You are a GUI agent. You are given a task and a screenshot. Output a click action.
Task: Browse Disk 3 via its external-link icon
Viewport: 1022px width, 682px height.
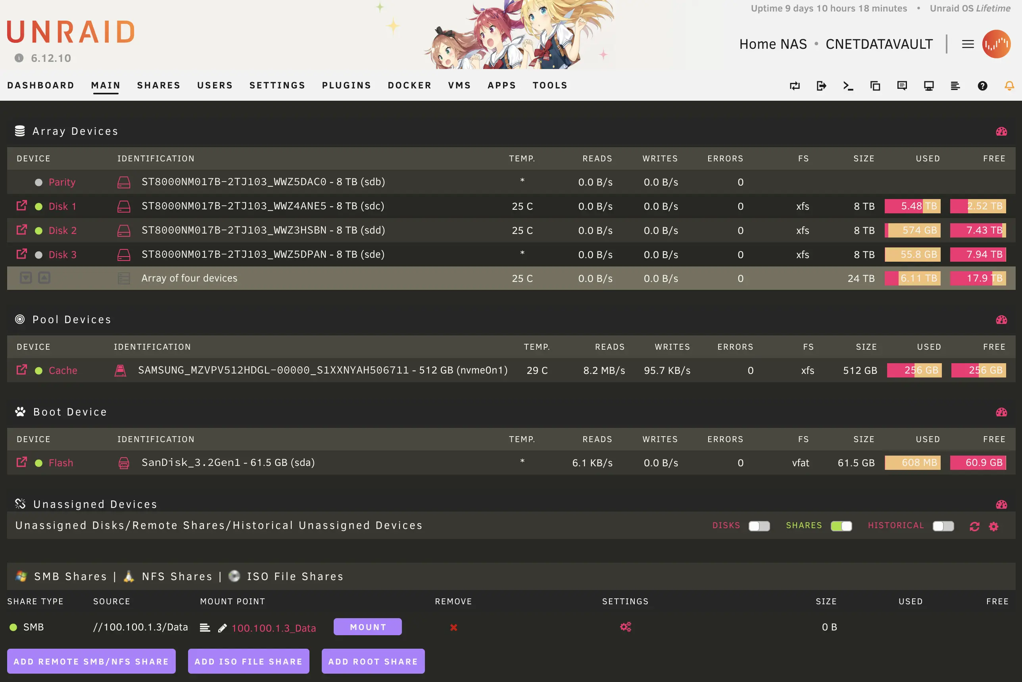(x=22, y=254)
